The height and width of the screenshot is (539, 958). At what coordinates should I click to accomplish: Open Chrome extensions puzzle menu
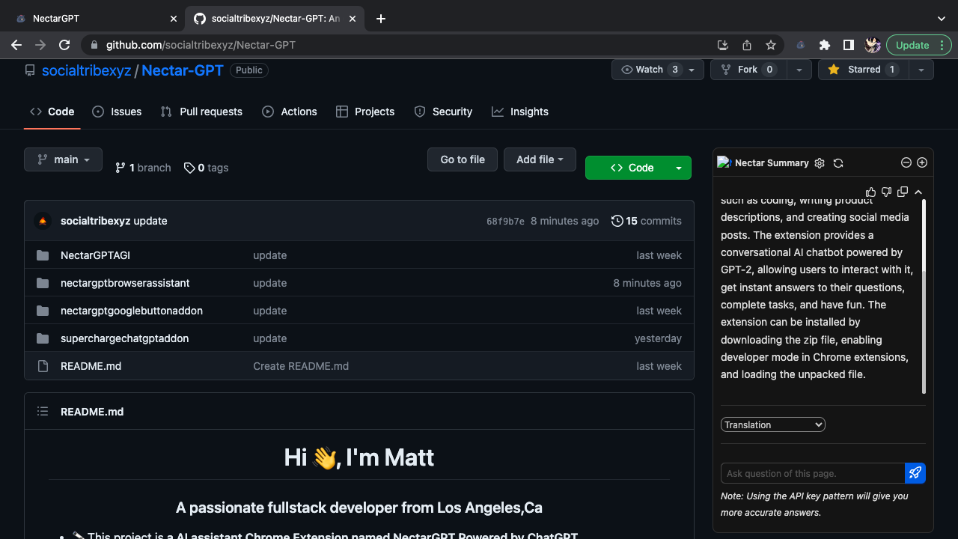pos(825,45)
